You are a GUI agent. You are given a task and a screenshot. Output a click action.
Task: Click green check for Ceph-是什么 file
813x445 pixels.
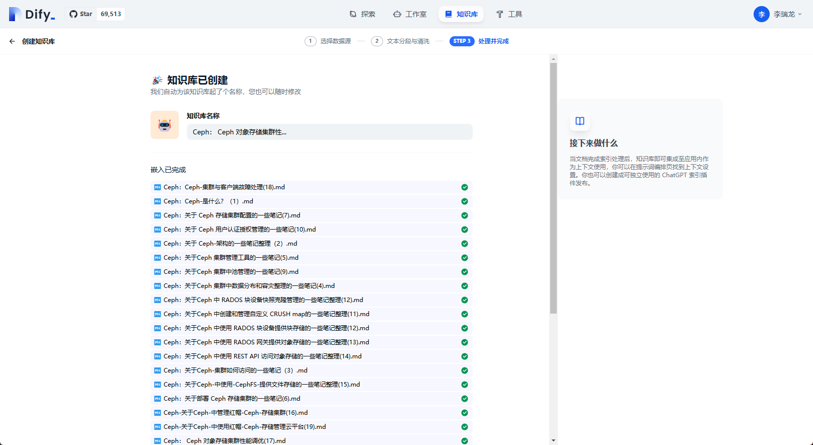tap(465, 201)
